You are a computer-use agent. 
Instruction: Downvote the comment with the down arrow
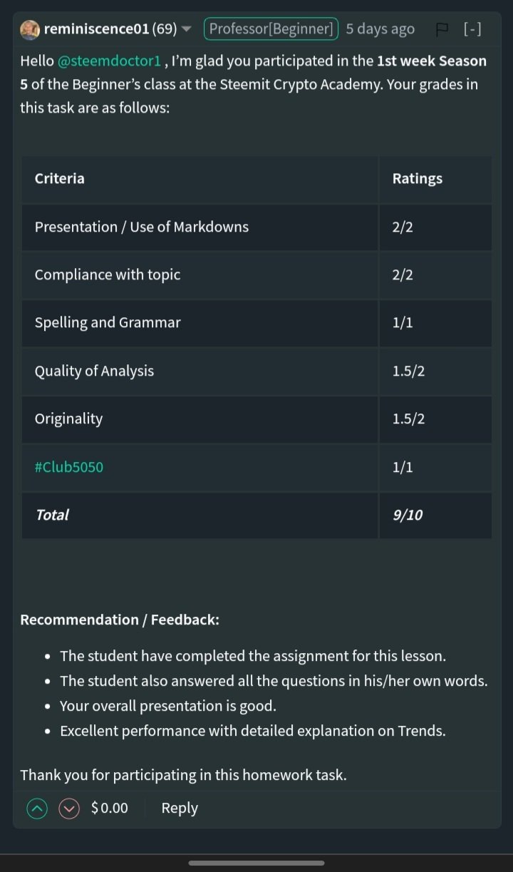pyautogui.click(x=69, y=809)
